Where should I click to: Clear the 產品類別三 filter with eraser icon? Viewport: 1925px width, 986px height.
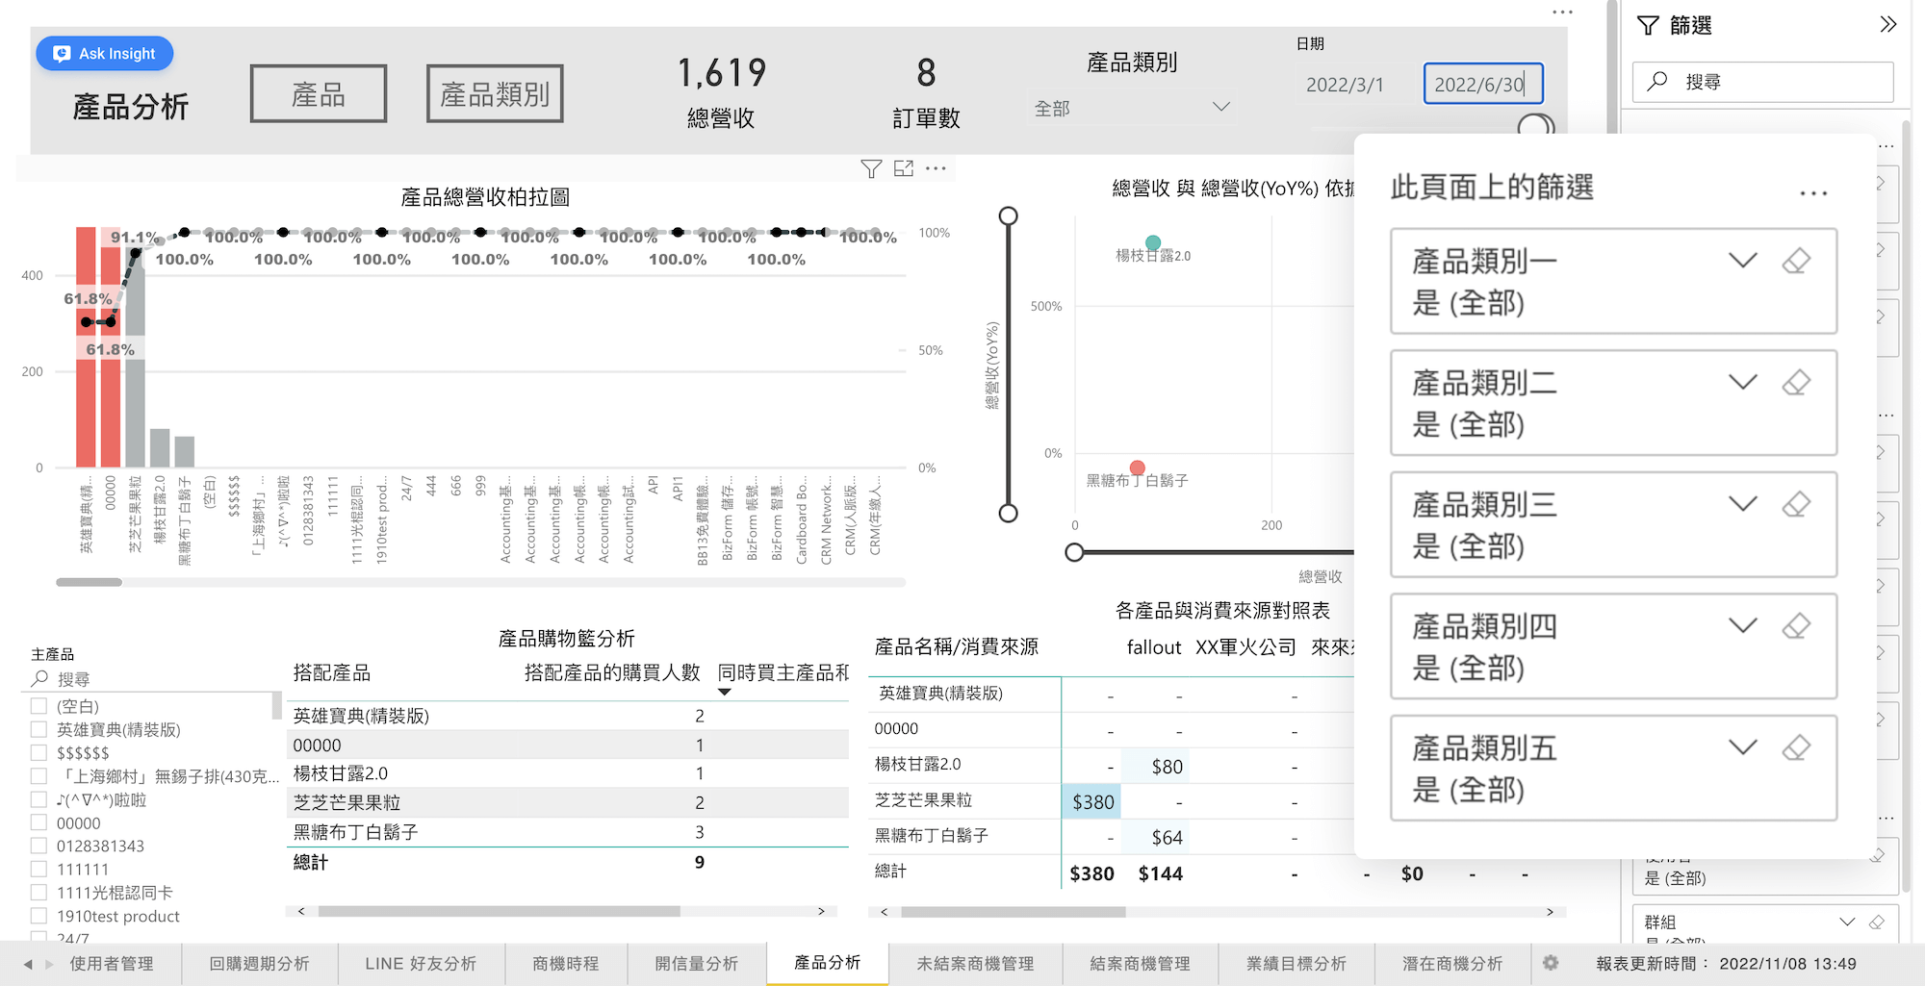click(1795, 504)
